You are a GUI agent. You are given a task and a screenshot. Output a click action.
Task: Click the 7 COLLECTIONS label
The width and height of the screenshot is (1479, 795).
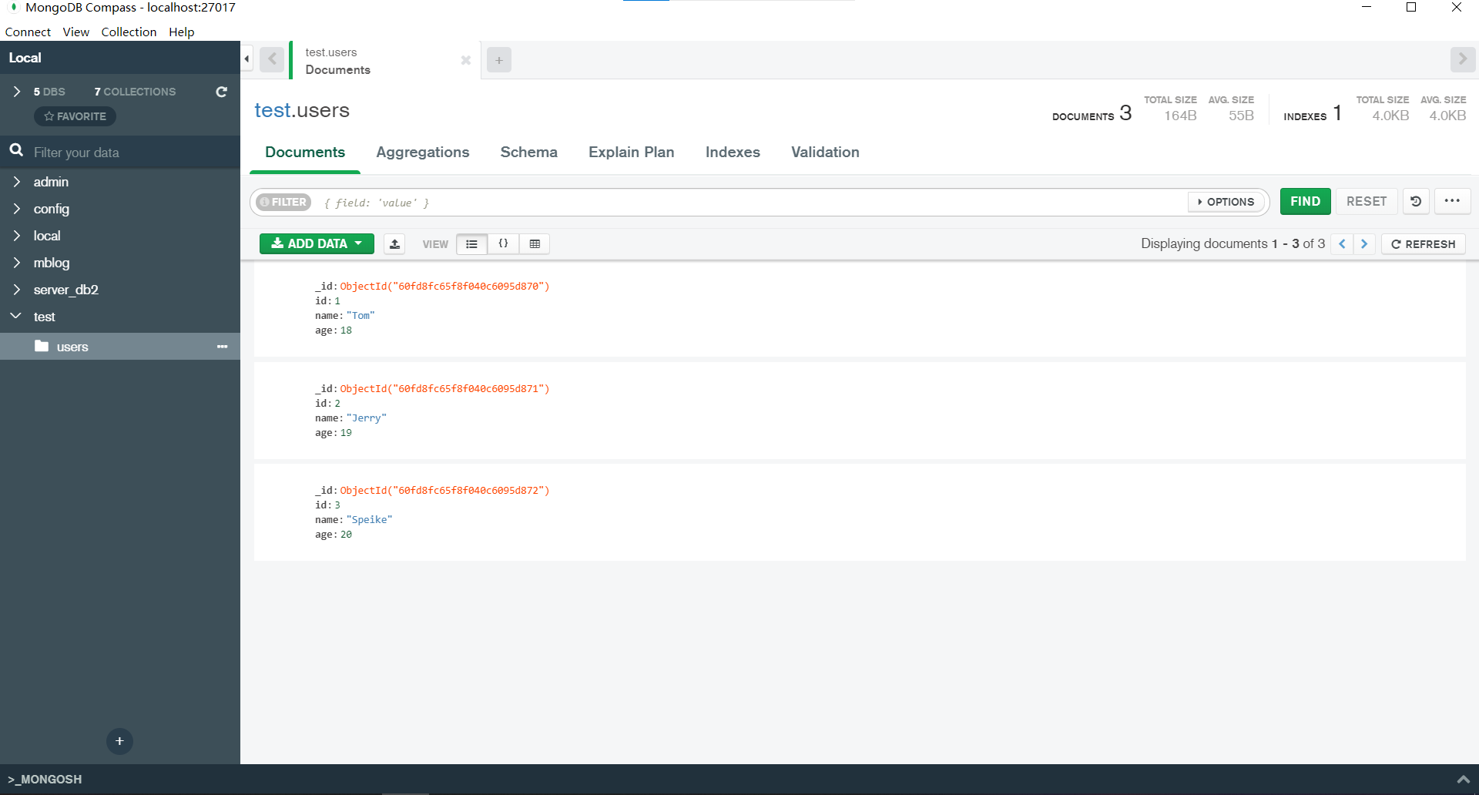(135, 92)
